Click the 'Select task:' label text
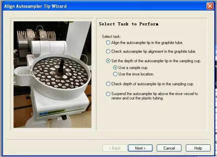 pos(111,36)
